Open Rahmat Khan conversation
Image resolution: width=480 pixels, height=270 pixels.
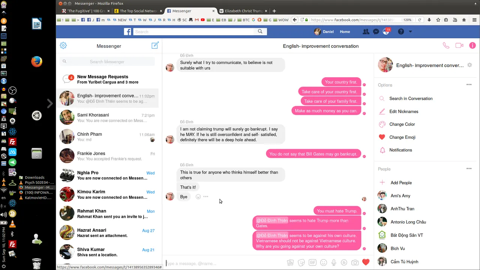pyautogui.click(x=107, y=213)
